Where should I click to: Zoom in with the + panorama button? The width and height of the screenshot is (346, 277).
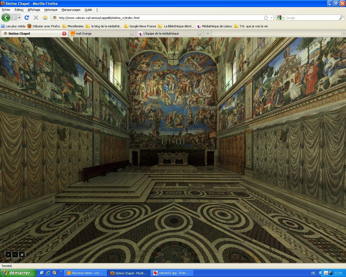click(8, 255)
